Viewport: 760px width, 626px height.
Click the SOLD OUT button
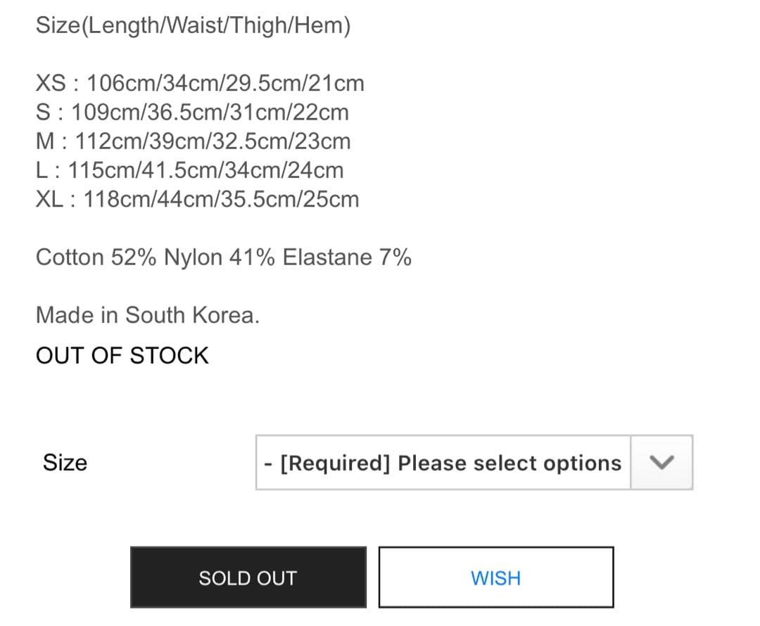[x=248, y=577]
